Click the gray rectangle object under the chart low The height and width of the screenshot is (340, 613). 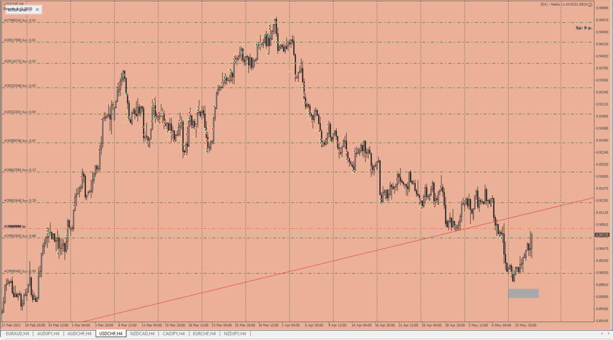tap(523, 293)
